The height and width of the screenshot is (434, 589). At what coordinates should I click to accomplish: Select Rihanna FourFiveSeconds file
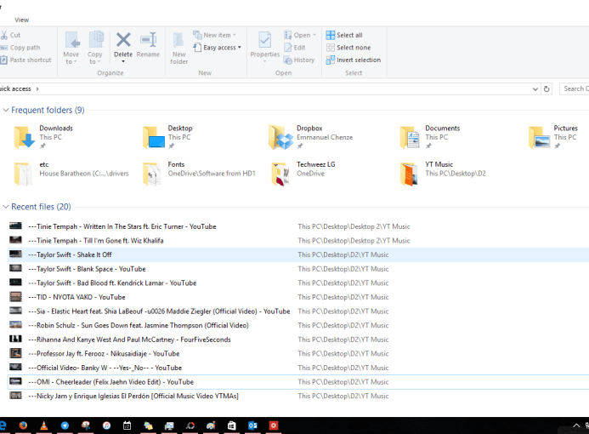tap(298, 340)
